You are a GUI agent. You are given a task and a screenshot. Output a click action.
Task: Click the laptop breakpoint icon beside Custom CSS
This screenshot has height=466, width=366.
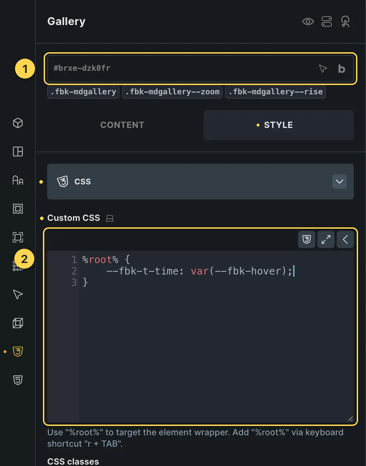pyautogui.click(x=110, y=218)
